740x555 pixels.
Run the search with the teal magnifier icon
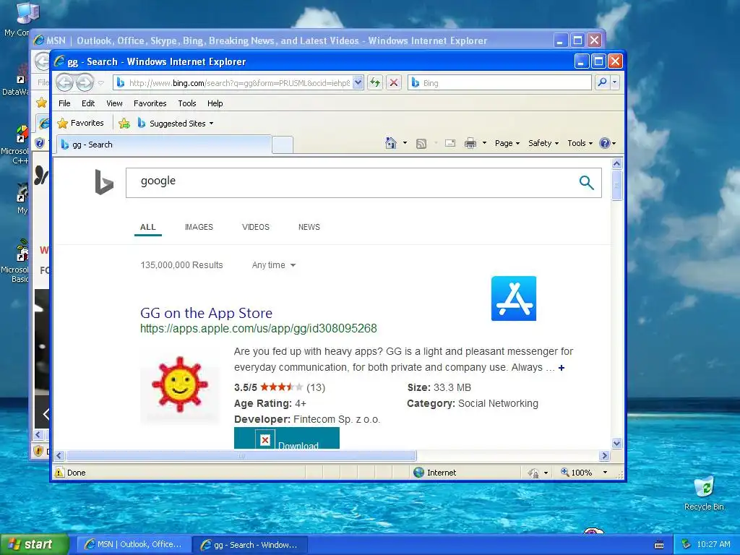[586, 182]
